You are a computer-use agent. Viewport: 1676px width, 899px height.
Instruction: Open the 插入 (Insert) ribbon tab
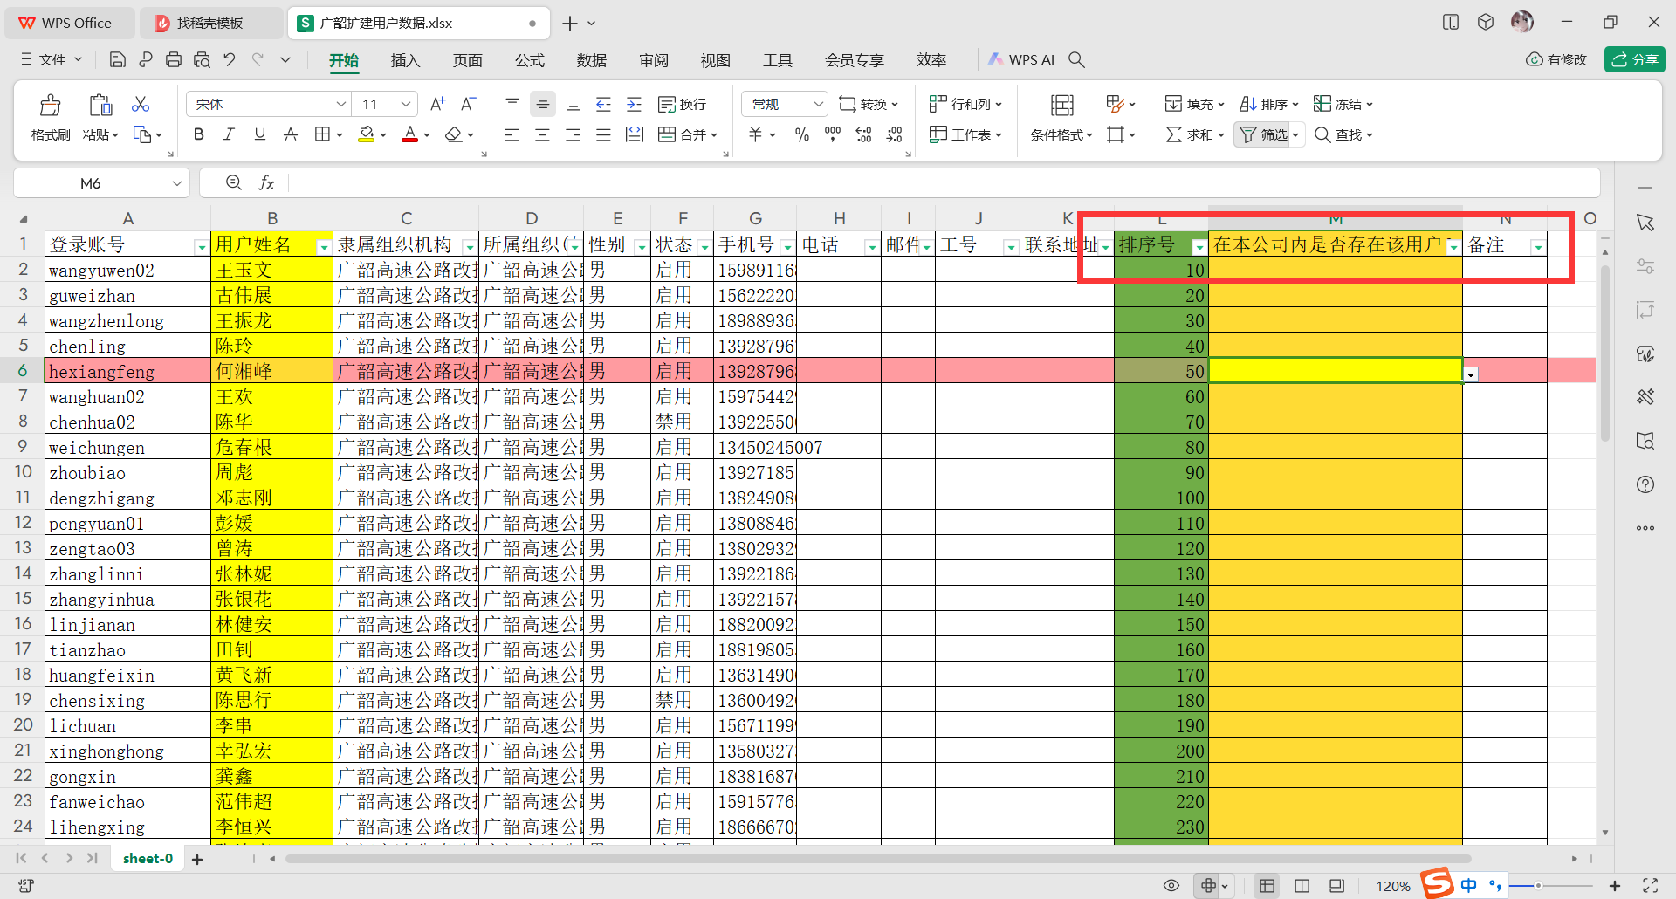click(405, 59)
